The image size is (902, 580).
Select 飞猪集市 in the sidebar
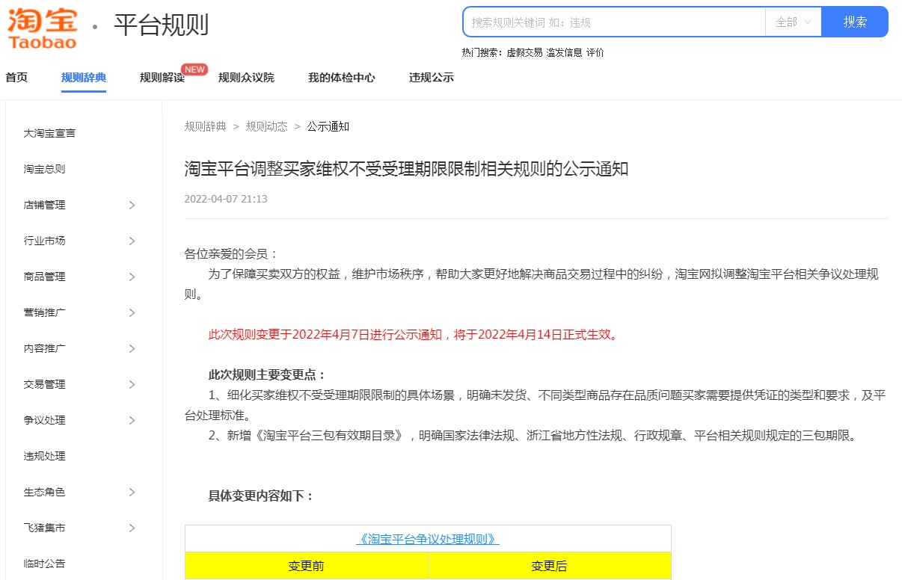(x=44, y=528)
